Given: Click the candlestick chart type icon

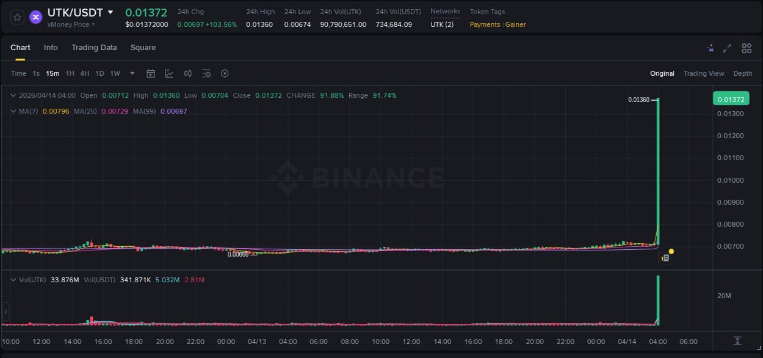Looking at the screenshot, I should [188, 73].
